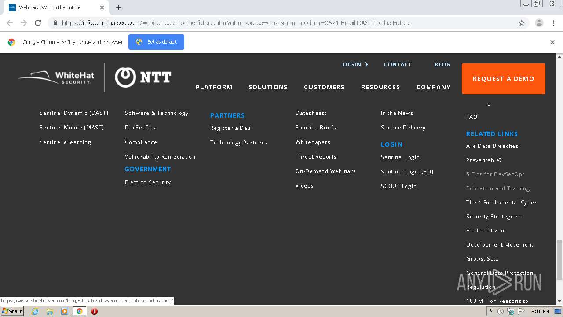Click the REQUEST A DEMO button

[x=504, y=79]
